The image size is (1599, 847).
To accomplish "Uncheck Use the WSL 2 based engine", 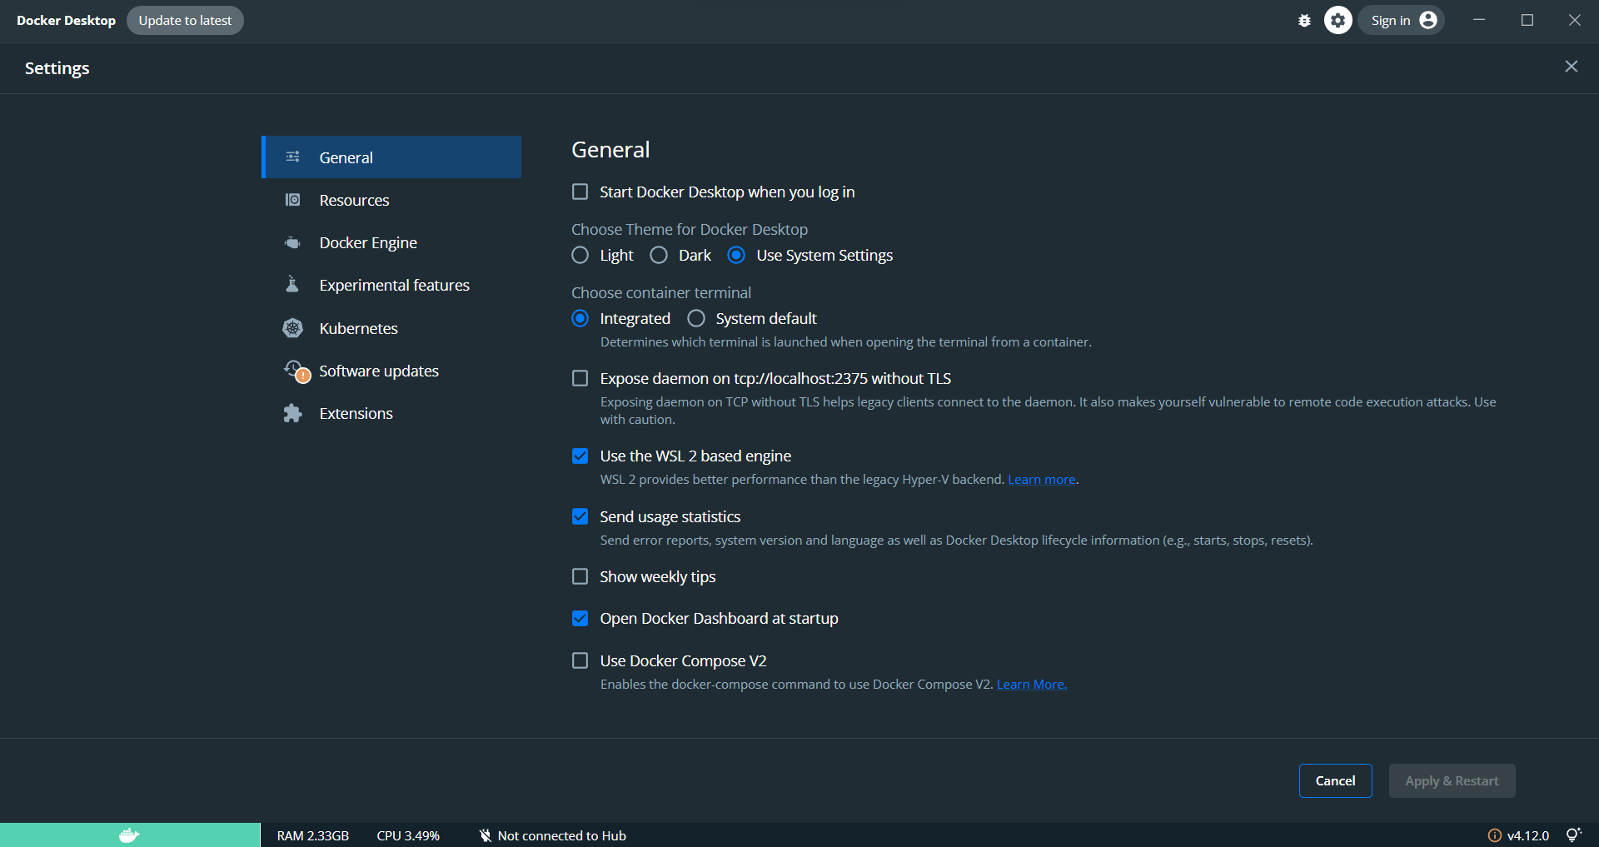I will coord(580,456).
